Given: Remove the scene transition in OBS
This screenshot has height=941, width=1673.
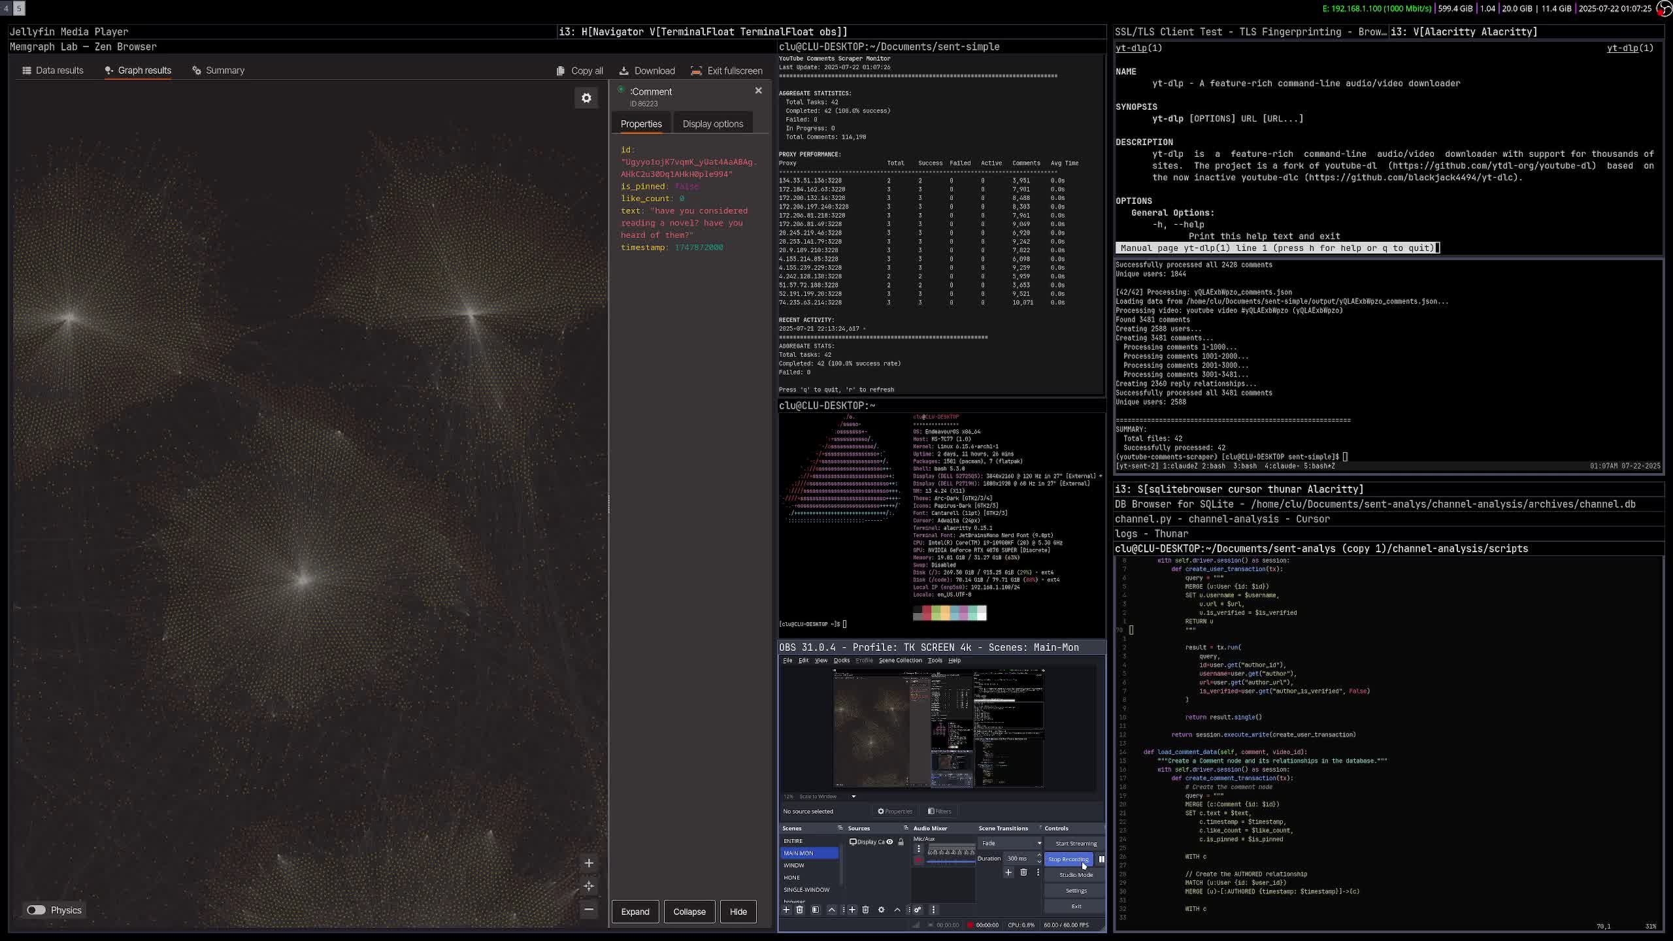Looking at the screenshot, I should coord(1023,872).
